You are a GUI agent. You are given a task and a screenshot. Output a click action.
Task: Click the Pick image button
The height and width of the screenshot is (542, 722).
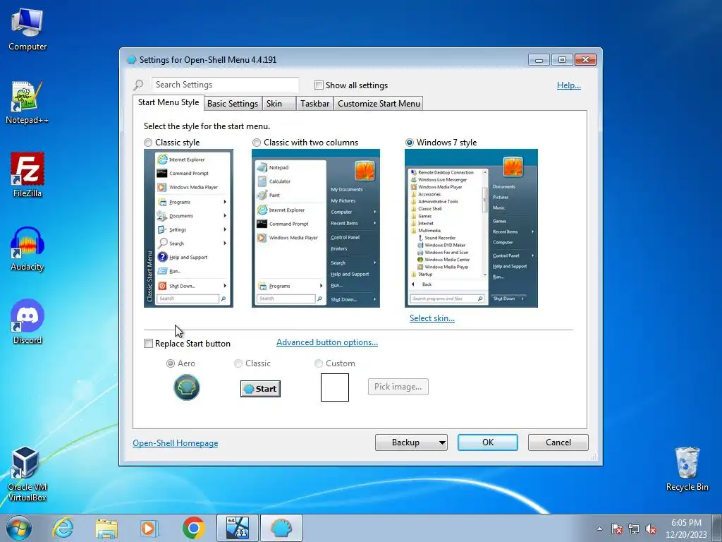point(398,387)
